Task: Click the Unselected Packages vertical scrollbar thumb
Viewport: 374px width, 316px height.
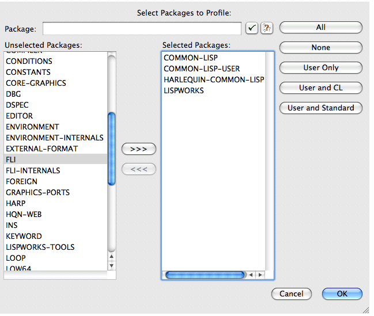Action: (112, 149)
